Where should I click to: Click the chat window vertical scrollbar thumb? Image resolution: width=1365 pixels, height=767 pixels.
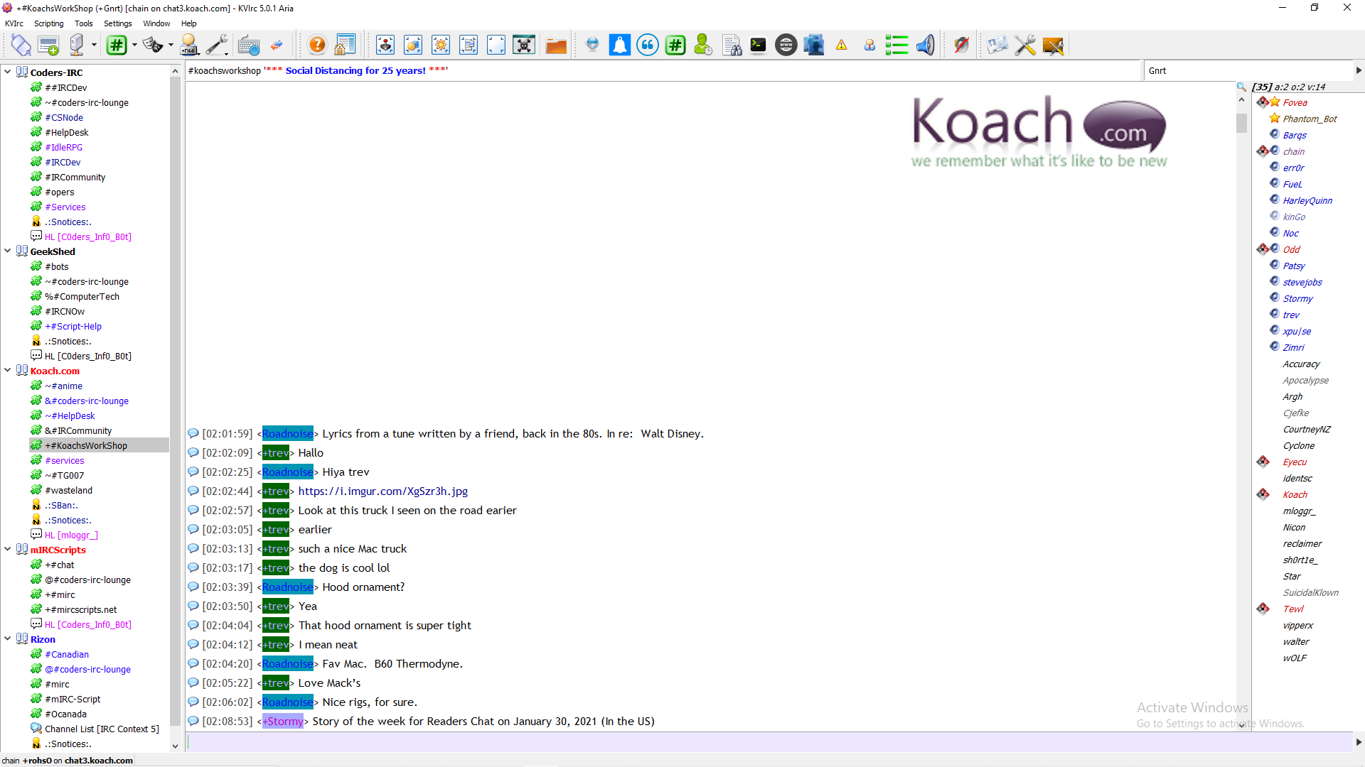click(x=1241, y=124)
